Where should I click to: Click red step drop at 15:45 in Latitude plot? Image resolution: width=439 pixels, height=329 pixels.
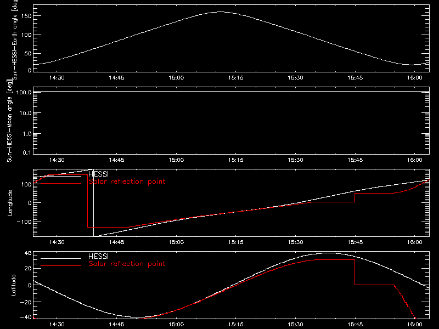(354, 272)
